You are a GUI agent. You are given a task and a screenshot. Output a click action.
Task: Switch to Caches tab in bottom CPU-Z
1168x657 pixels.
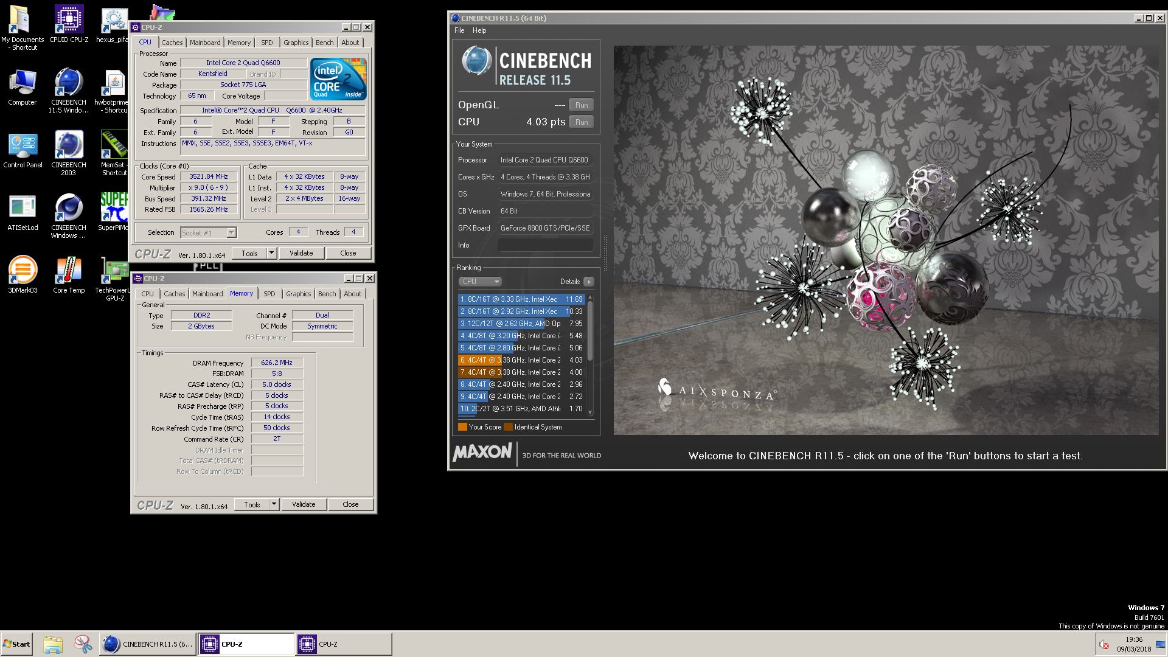174,294
